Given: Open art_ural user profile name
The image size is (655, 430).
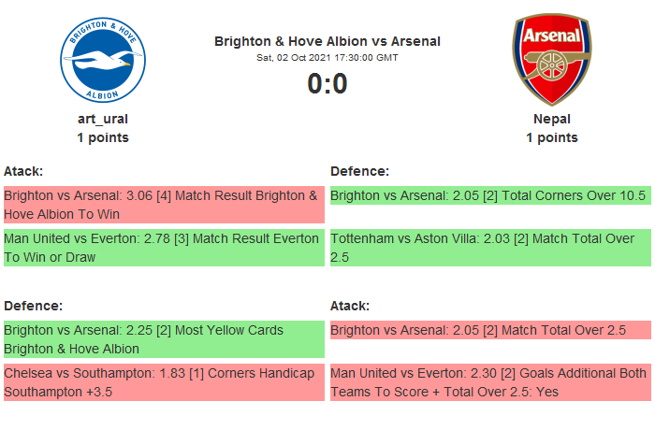Looking at the screenshot, I should (x=103, y=119).
